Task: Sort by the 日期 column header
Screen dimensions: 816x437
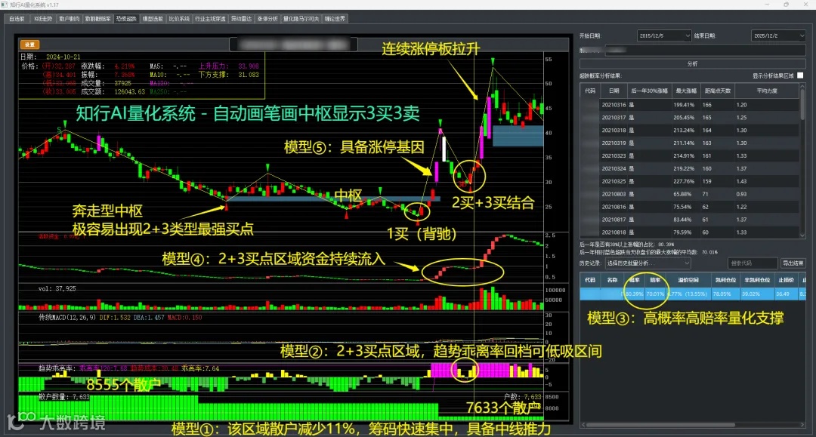Action: pos(614,91)
